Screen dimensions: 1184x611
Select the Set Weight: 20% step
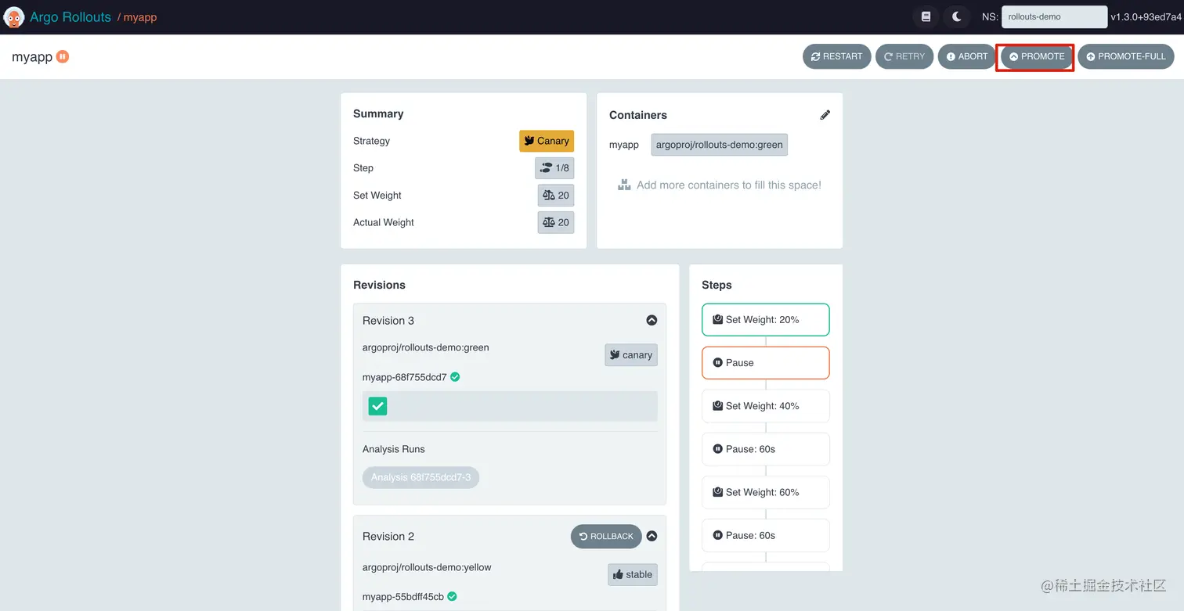[766, 320]
